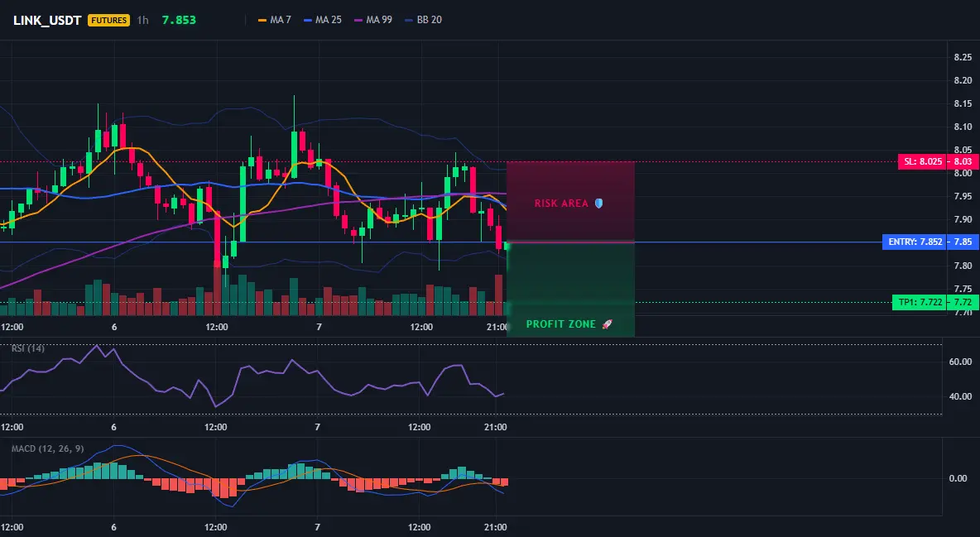Screen dimensions: 980x537
Task: Click the SL: 8.025 price label
Action: pos(922,161)
